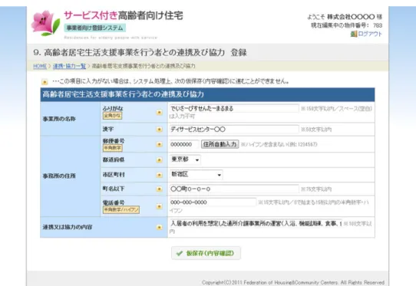Click the copyright footer text
The image size is (416, 286).
pos(293,283)
